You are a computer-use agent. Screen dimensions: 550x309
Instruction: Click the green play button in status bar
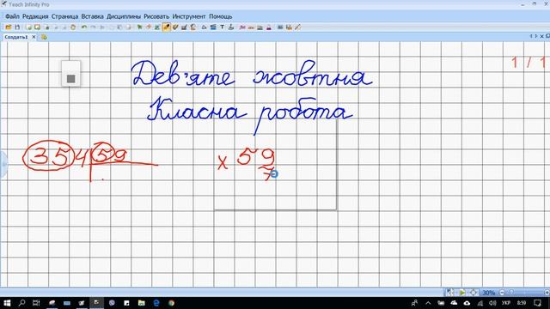462,292
